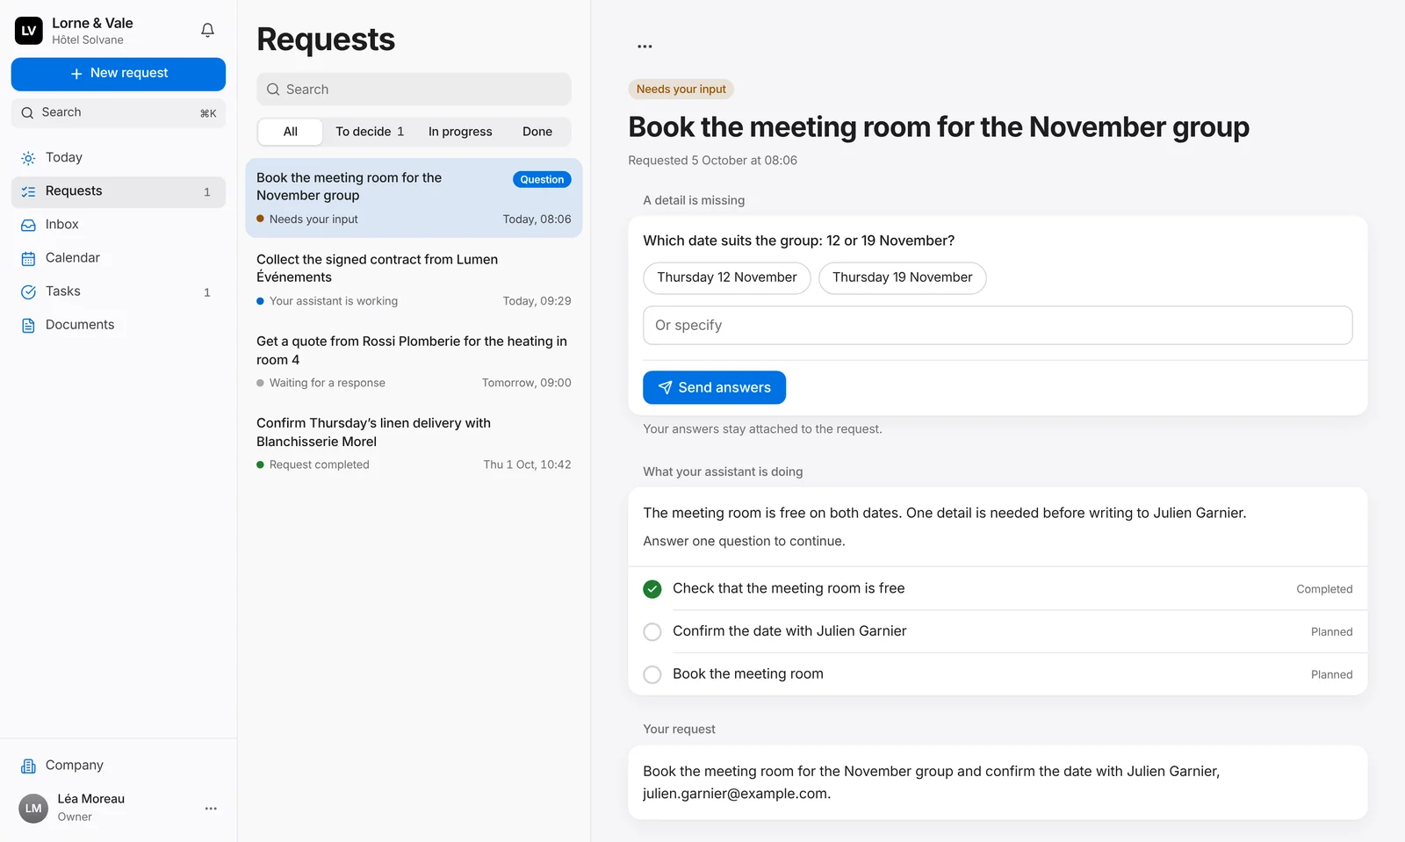The image size is (1405, 842).
Task: Open Léa Moreau account options menu
Action: click(x=211, y=809)
